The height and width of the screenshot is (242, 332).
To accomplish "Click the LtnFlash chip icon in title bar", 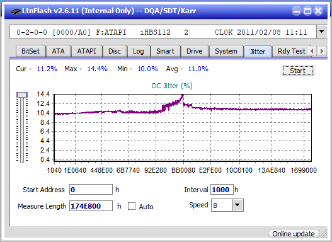I will (x=15, y=11).
